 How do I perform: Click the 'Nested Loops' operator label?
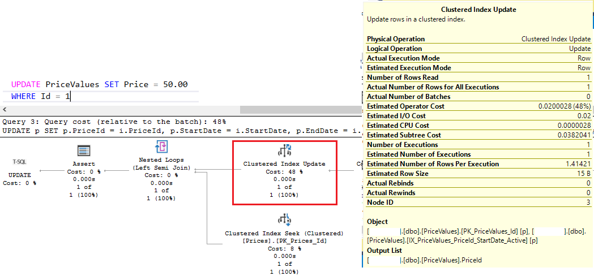(161, 160)
